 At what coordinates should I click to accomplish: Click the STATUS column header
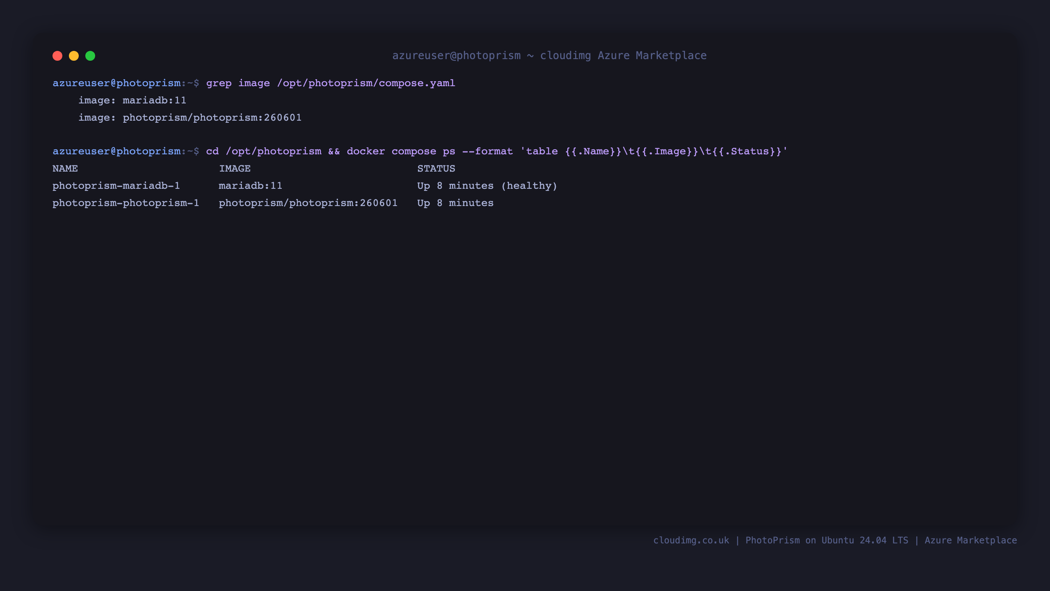pyautogui.click(x=436, y=169)
